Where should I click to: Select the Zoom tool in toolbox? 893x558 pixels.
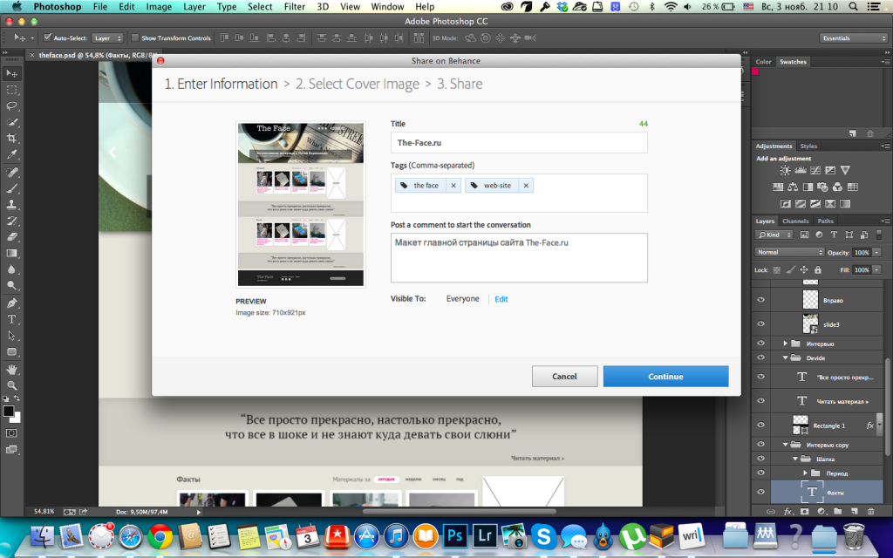click(11, 385)
